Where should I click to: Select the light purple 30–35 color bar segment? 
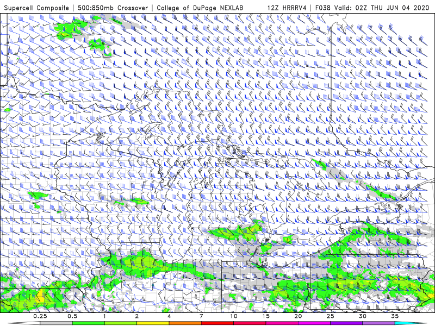378,323
